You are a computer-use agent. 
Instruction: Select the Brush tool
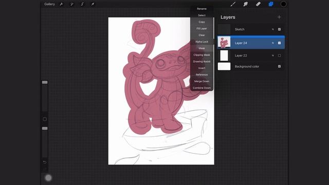pos(233,4)
